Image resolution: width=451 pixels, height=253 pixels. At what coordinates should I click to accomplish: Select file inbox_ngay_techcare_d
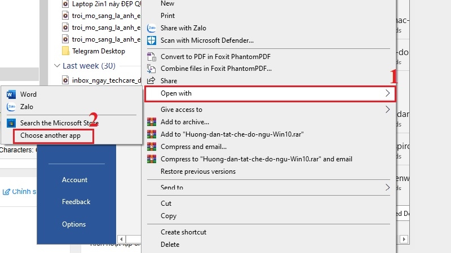pos(107,80)
